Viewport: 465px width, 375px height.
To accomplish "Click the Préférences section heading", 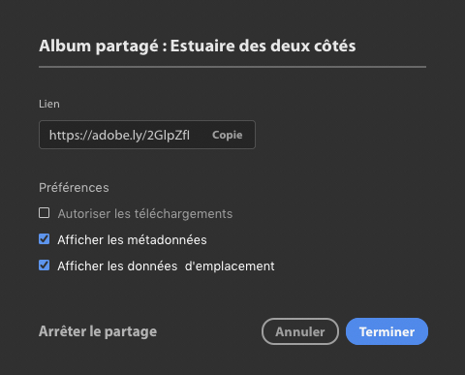I will tap(74, 188).
